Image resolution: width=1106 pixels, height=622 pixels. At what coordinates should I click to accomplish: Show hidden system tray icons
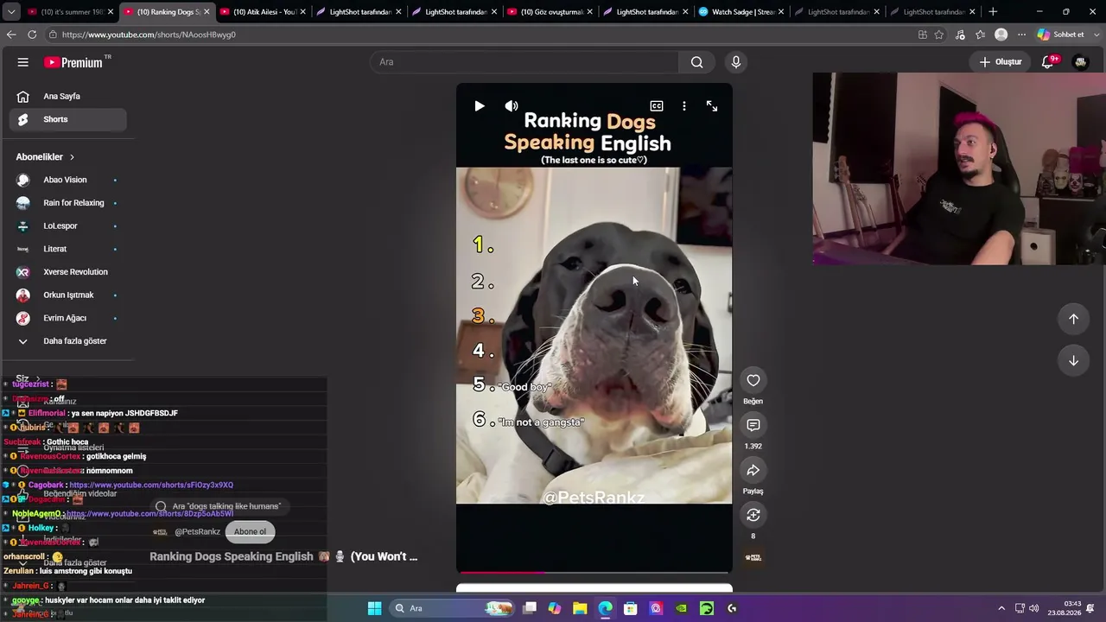pos(1002,608)
